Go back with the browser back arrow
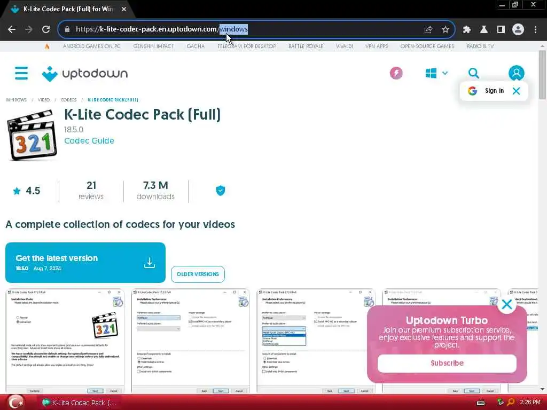This screenshot has height=410, width=547. point(12,29)
